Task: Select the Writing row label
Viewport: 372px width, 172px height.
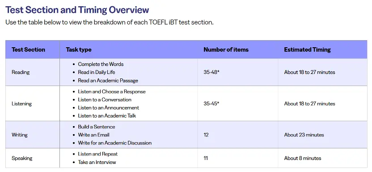Action: click(x=20, y=135)
